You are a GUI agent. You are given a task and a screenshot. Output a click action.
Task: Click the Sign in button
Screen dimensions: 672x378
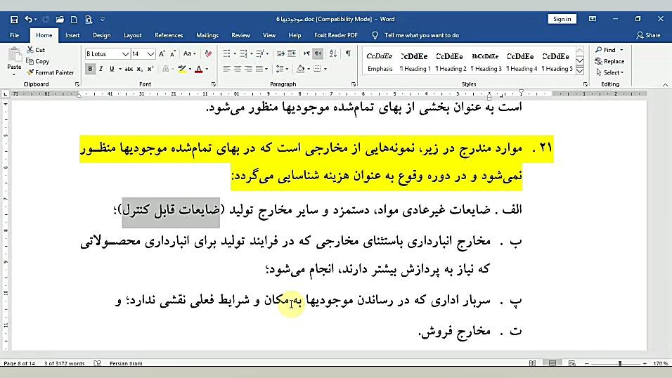(562, 19)
